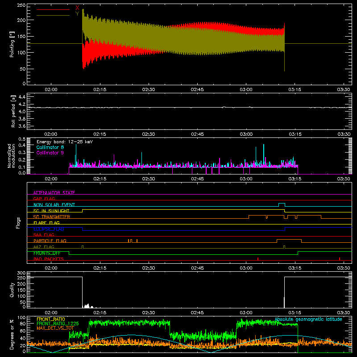This screenshot has width=357, height=357.
Task: Click the BAD_PACKETS flag label
Action: (x=49, y=259)
